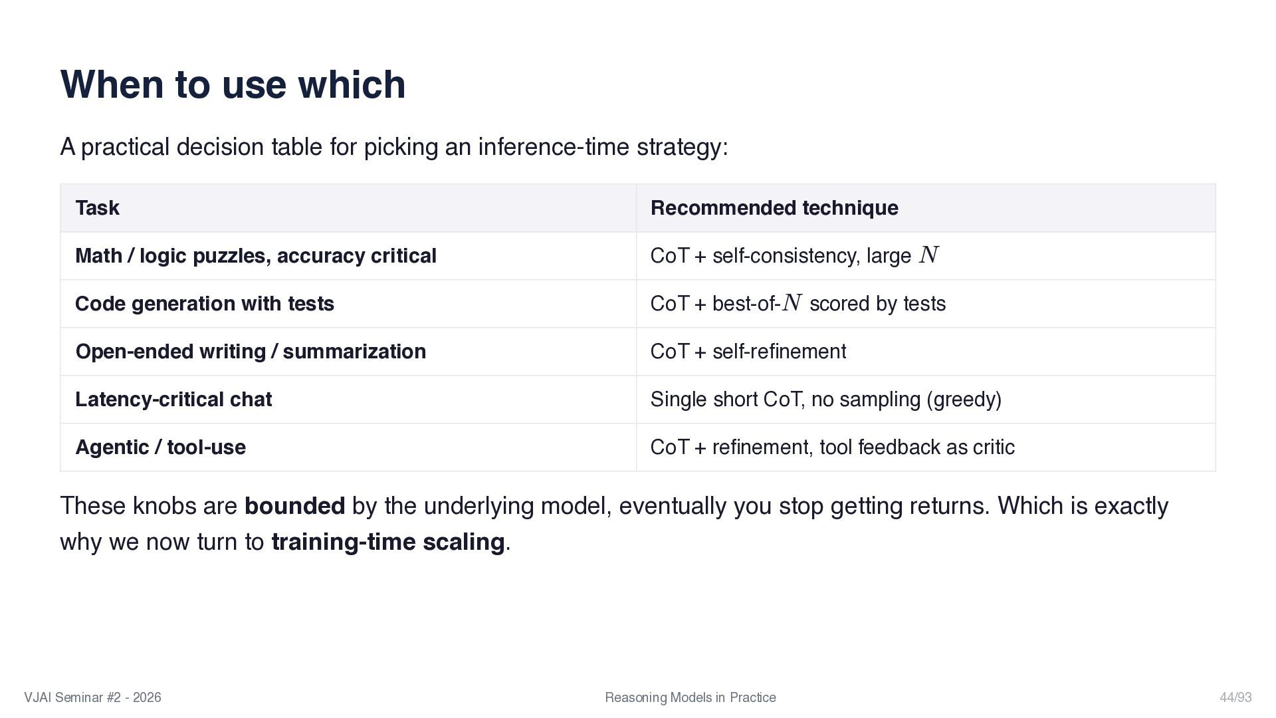The image size is (1276, 718).
Task: Select the "Open-ended writing / summarization" cell
Action: click(251, 352)
